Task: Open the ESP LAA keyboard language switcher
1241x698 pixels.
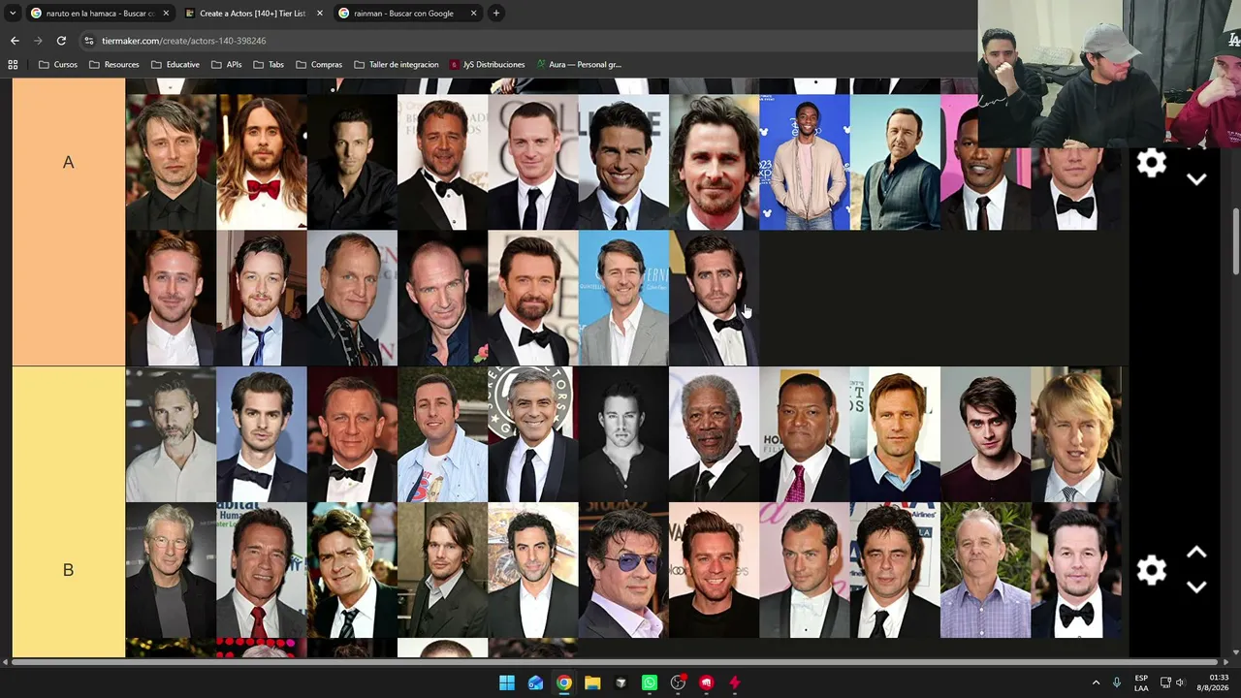Action: point(1141,682)
